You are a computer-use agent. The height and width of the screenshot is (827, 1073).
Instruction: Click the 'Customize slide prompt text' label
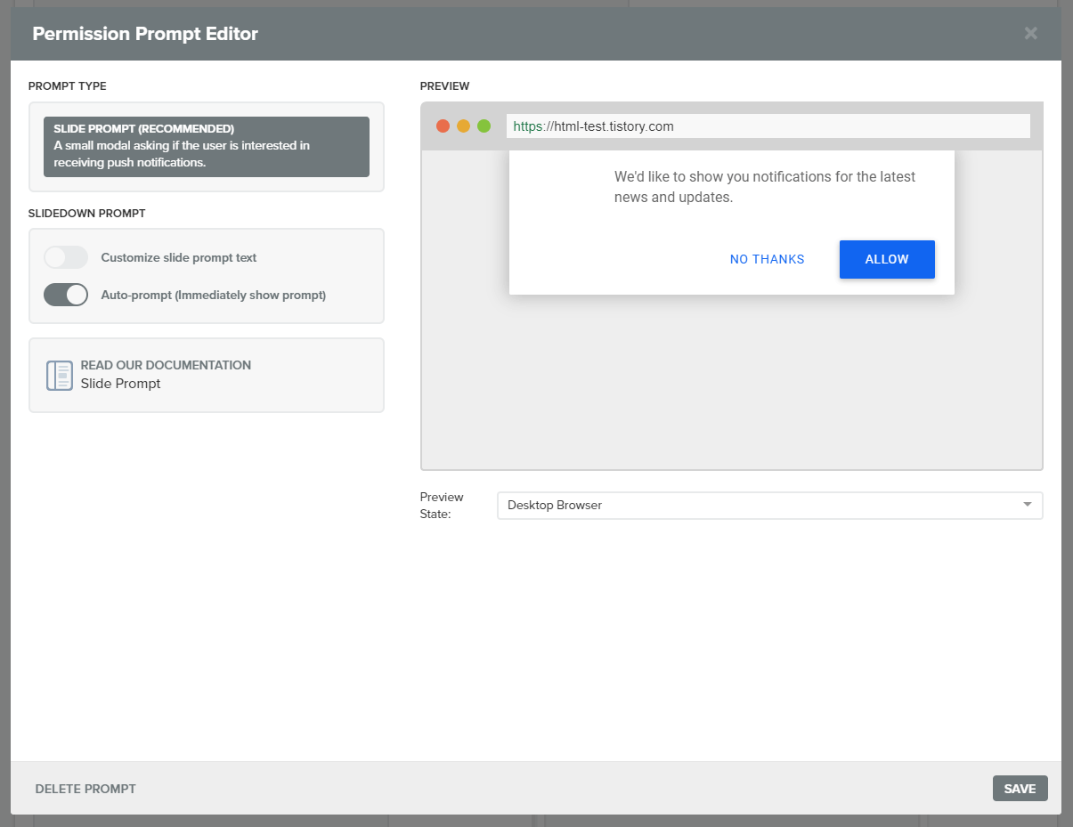click(178, 257)
